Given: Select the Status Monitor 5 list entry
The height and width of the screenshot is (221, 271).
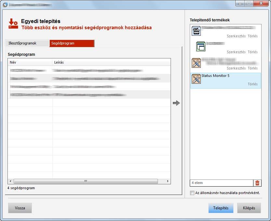Looking at the screenshot, I should pos(226,80).
